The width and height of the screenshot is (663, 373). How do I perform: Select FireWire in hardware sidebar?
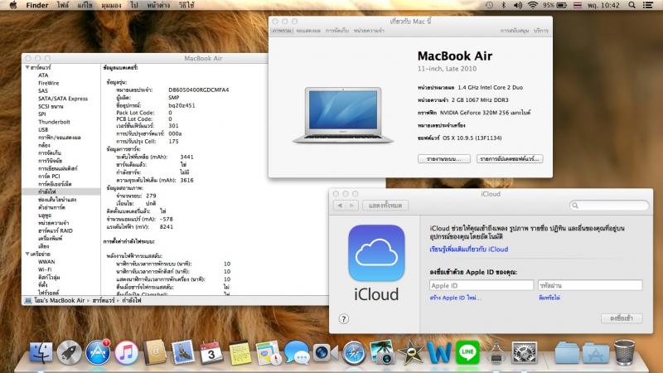point(49,83)
